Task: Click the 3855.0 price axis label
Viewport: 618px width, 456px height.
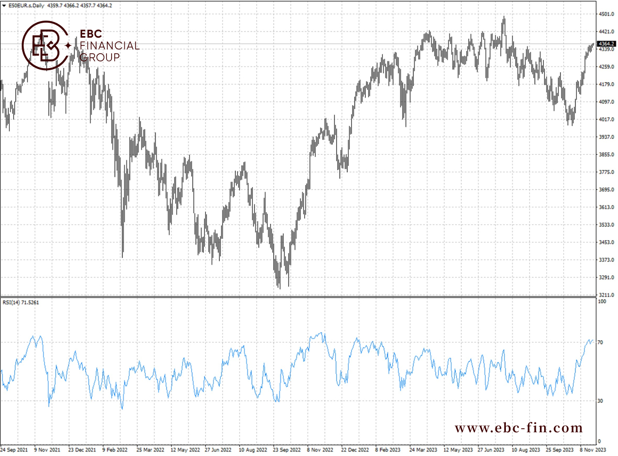Action: click(x=607, y=155)
